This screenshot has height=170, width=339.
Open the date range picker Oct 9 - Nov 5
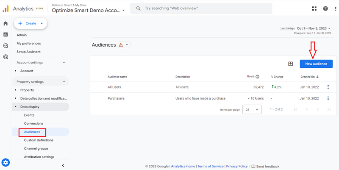tap(314, 28)
